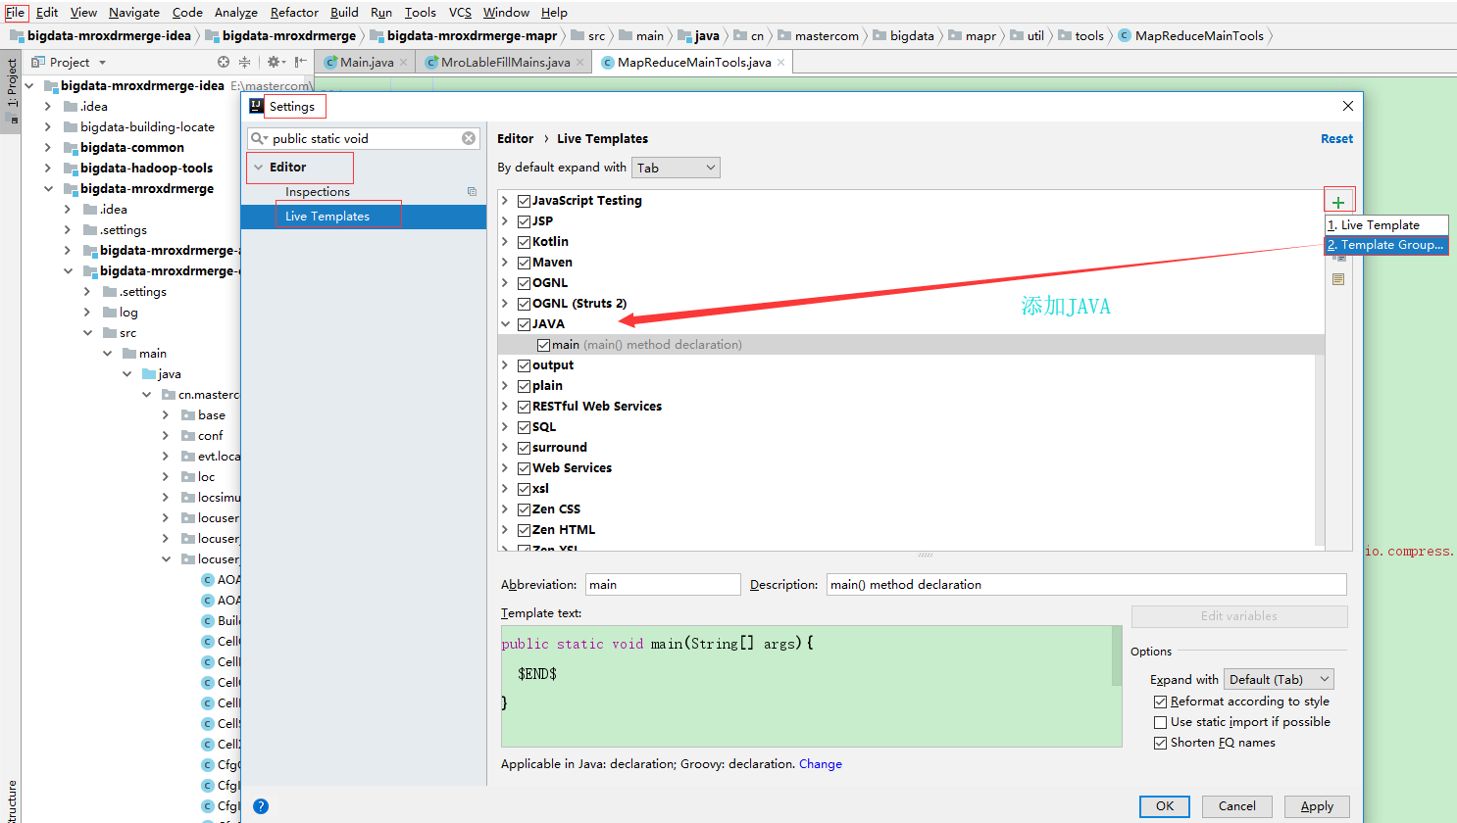Click the Change applicable context link

pos(821,764)
